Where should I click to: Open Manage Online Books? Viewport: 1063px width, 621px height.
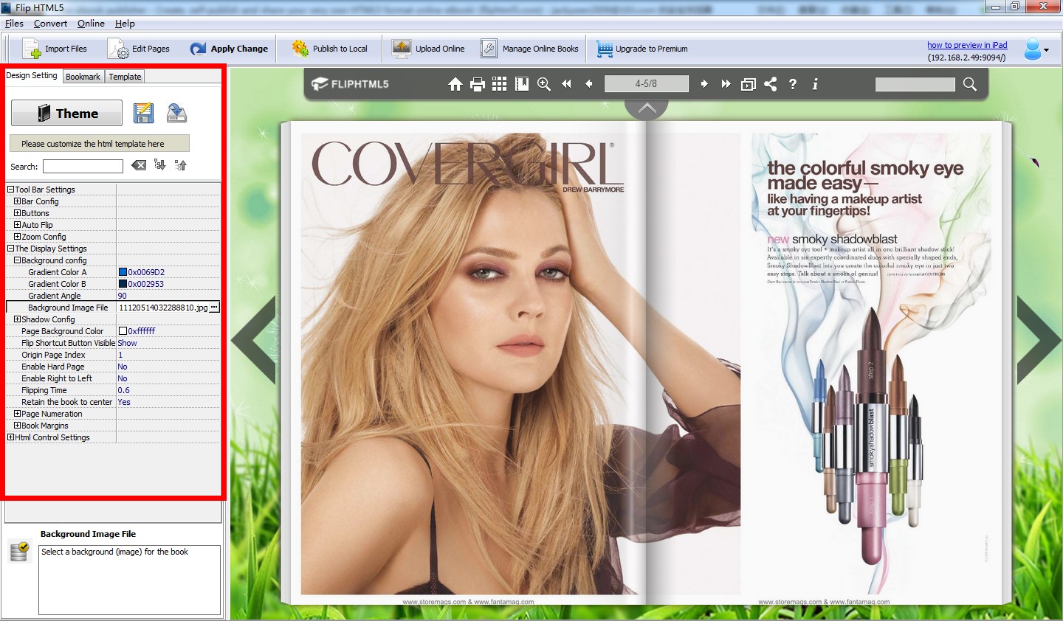529,49
